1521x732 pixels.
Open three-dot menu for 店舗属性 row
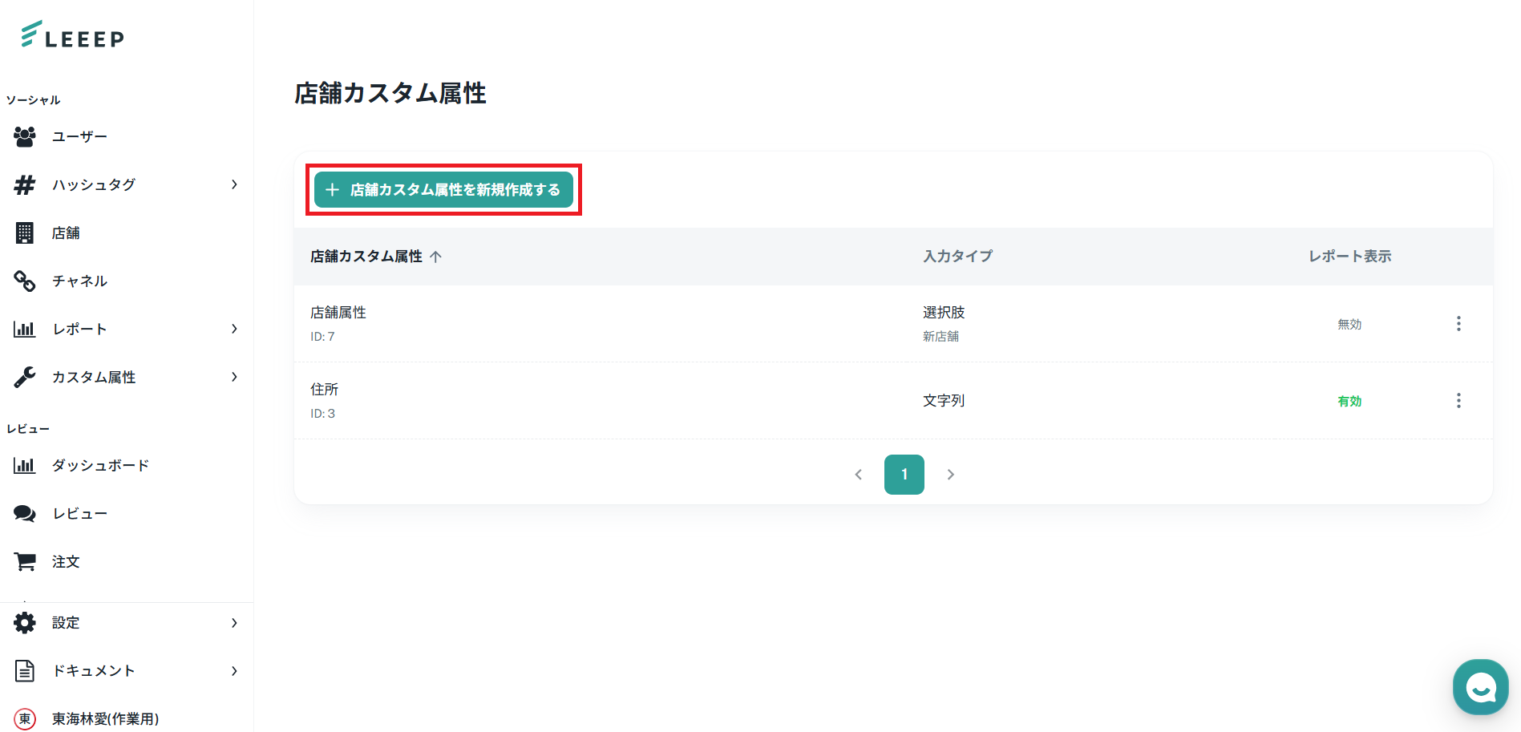point(1458,324)
